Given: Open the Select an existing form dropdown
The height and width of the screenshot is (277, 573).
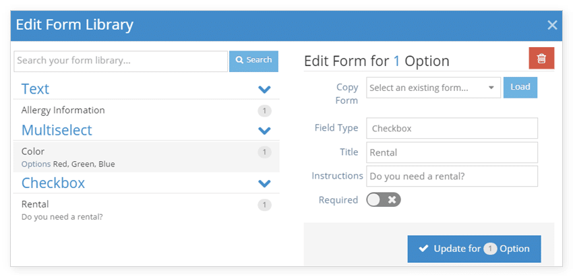Looking at the screenshot, I should pos(433,88).
